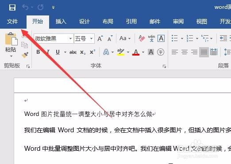Toggle superscript x² formatting
Viewport: 231px width, 164px height.
[x=92, y=52]
